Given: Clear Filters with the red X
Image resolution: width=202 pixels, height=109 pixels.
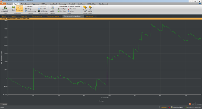Looking at the screenshot, I should [x=72, y=9].
